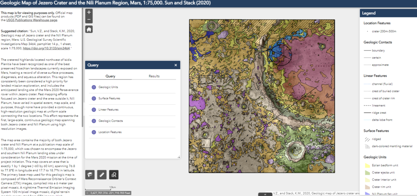Open the Location Features query task
The width and height of the screenshot is (417, 196).
pos(132,132)
